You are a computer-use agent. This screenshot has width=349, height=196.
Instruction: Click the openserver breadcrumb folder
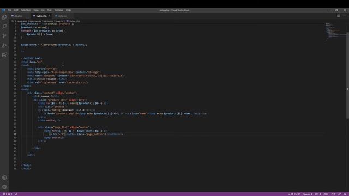click(x=35, y=21)
